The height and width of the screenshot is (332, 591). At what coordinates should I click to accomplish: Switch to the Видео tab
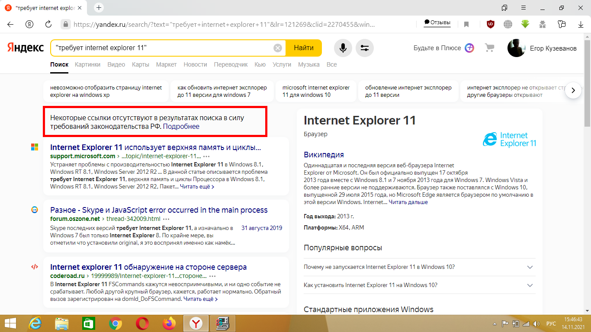click(x=116, y=64)
